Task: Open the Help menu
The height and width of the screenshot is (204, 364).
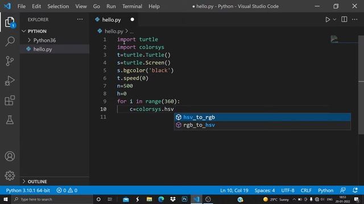Action: 154,6
